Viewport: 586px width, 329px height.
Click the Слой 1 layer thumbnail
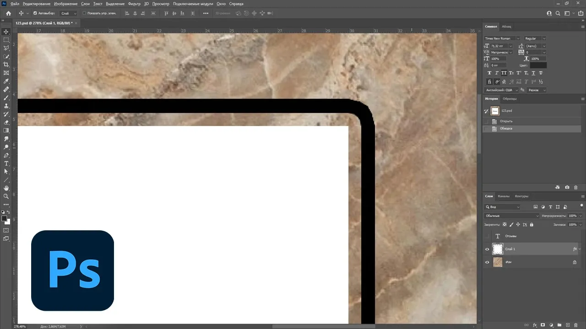pyautogui.click(x=498, y=249)
